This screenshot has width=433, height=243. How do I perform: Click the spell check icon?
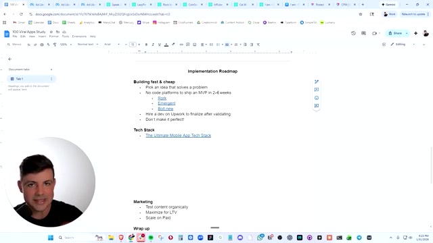(x=48, y=45)
